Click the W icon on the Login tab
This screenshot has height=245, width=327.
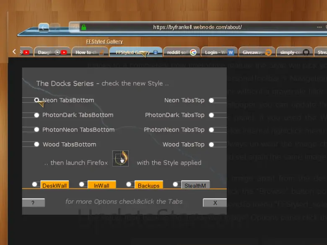(231, 52)
